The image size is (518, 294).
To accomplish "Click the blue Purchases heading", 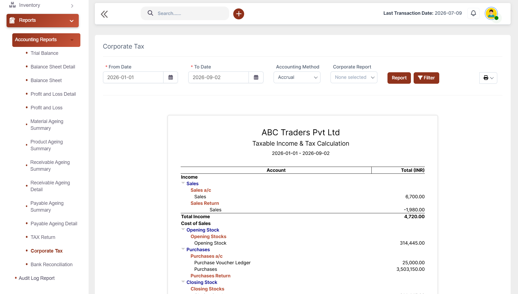I will tap(198, 250).
